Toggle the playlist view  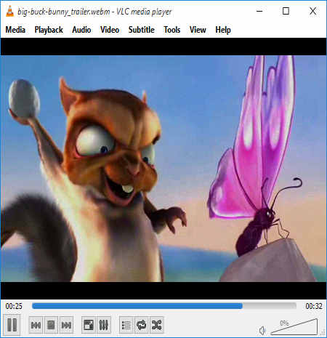tap(126, 325)
